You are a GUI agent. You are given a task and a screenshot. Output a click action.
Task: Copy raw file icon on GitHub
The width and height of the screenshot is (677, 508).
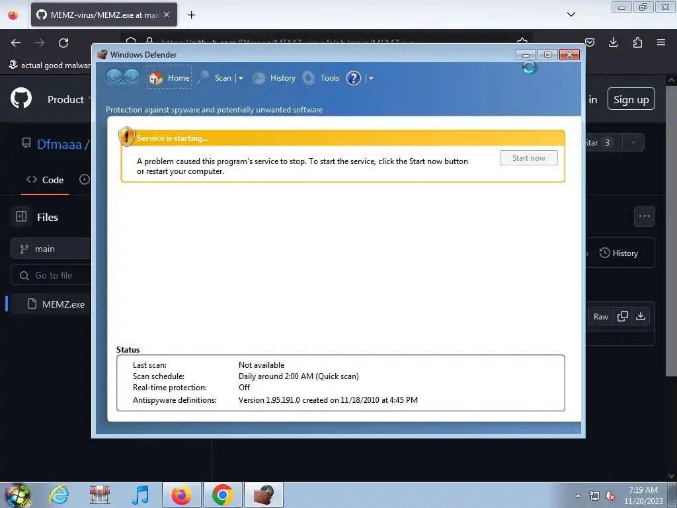(623, 317)
